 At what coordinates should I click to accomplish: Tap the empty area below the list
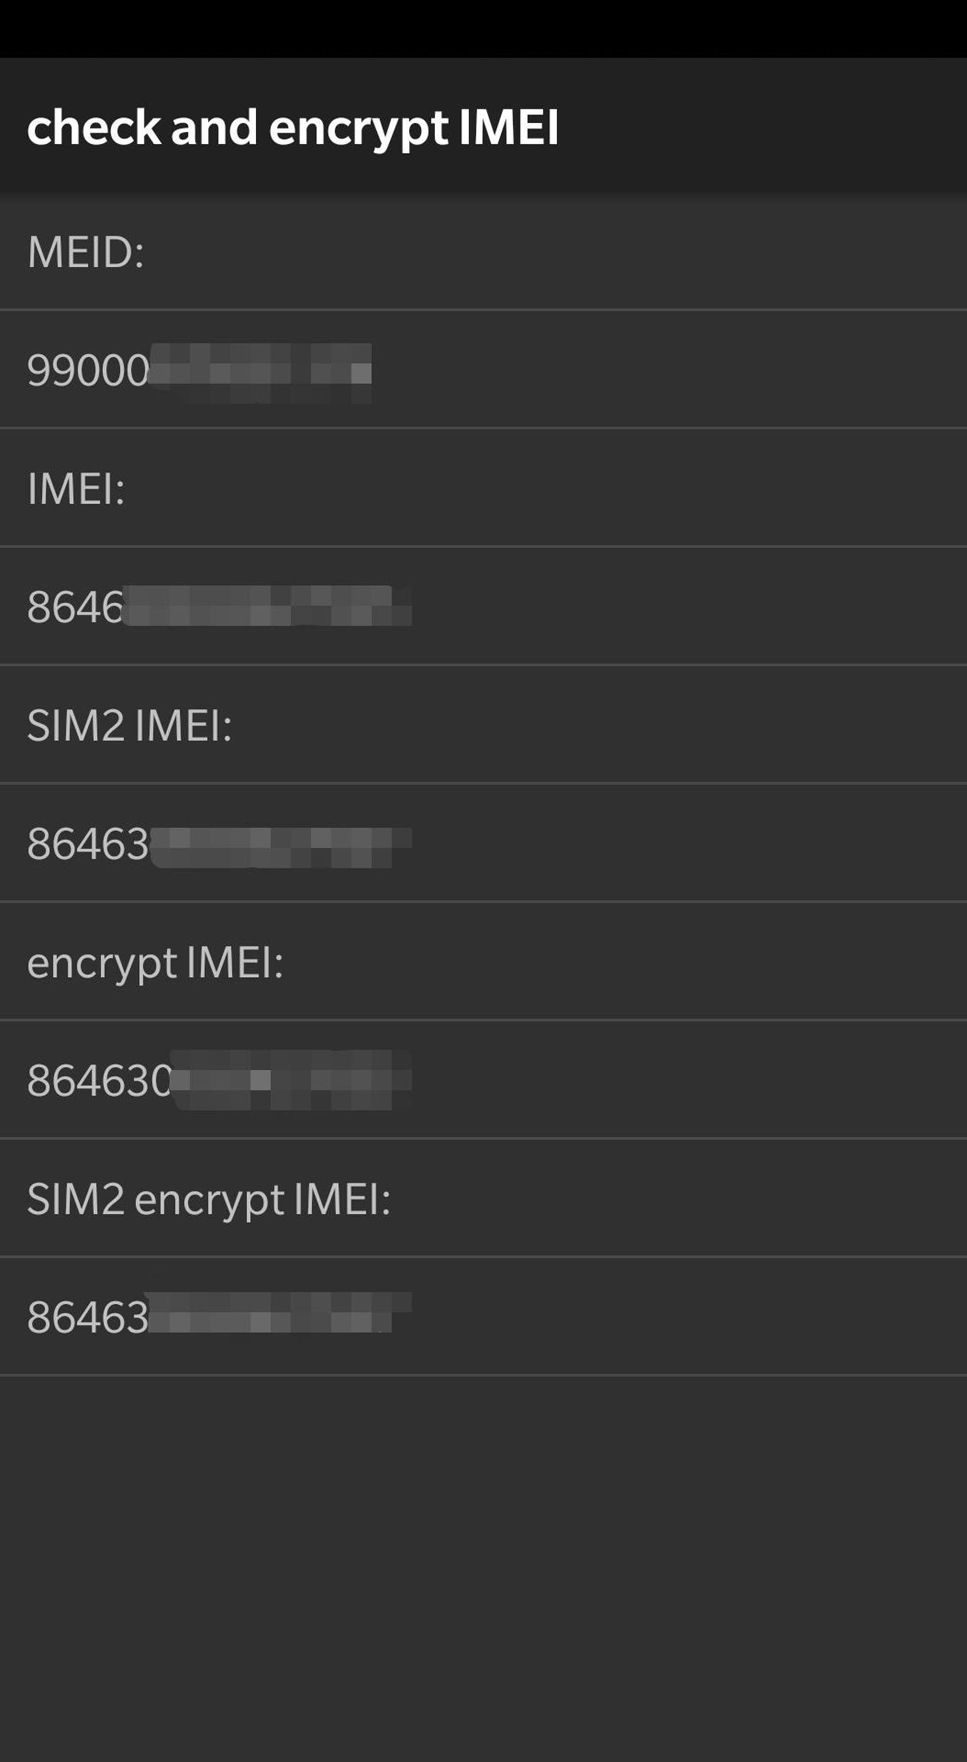point(483,1568)
